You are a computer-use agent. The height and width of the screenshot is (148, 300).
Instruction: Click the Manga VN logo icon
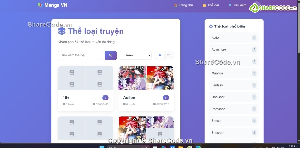point(40,5)
